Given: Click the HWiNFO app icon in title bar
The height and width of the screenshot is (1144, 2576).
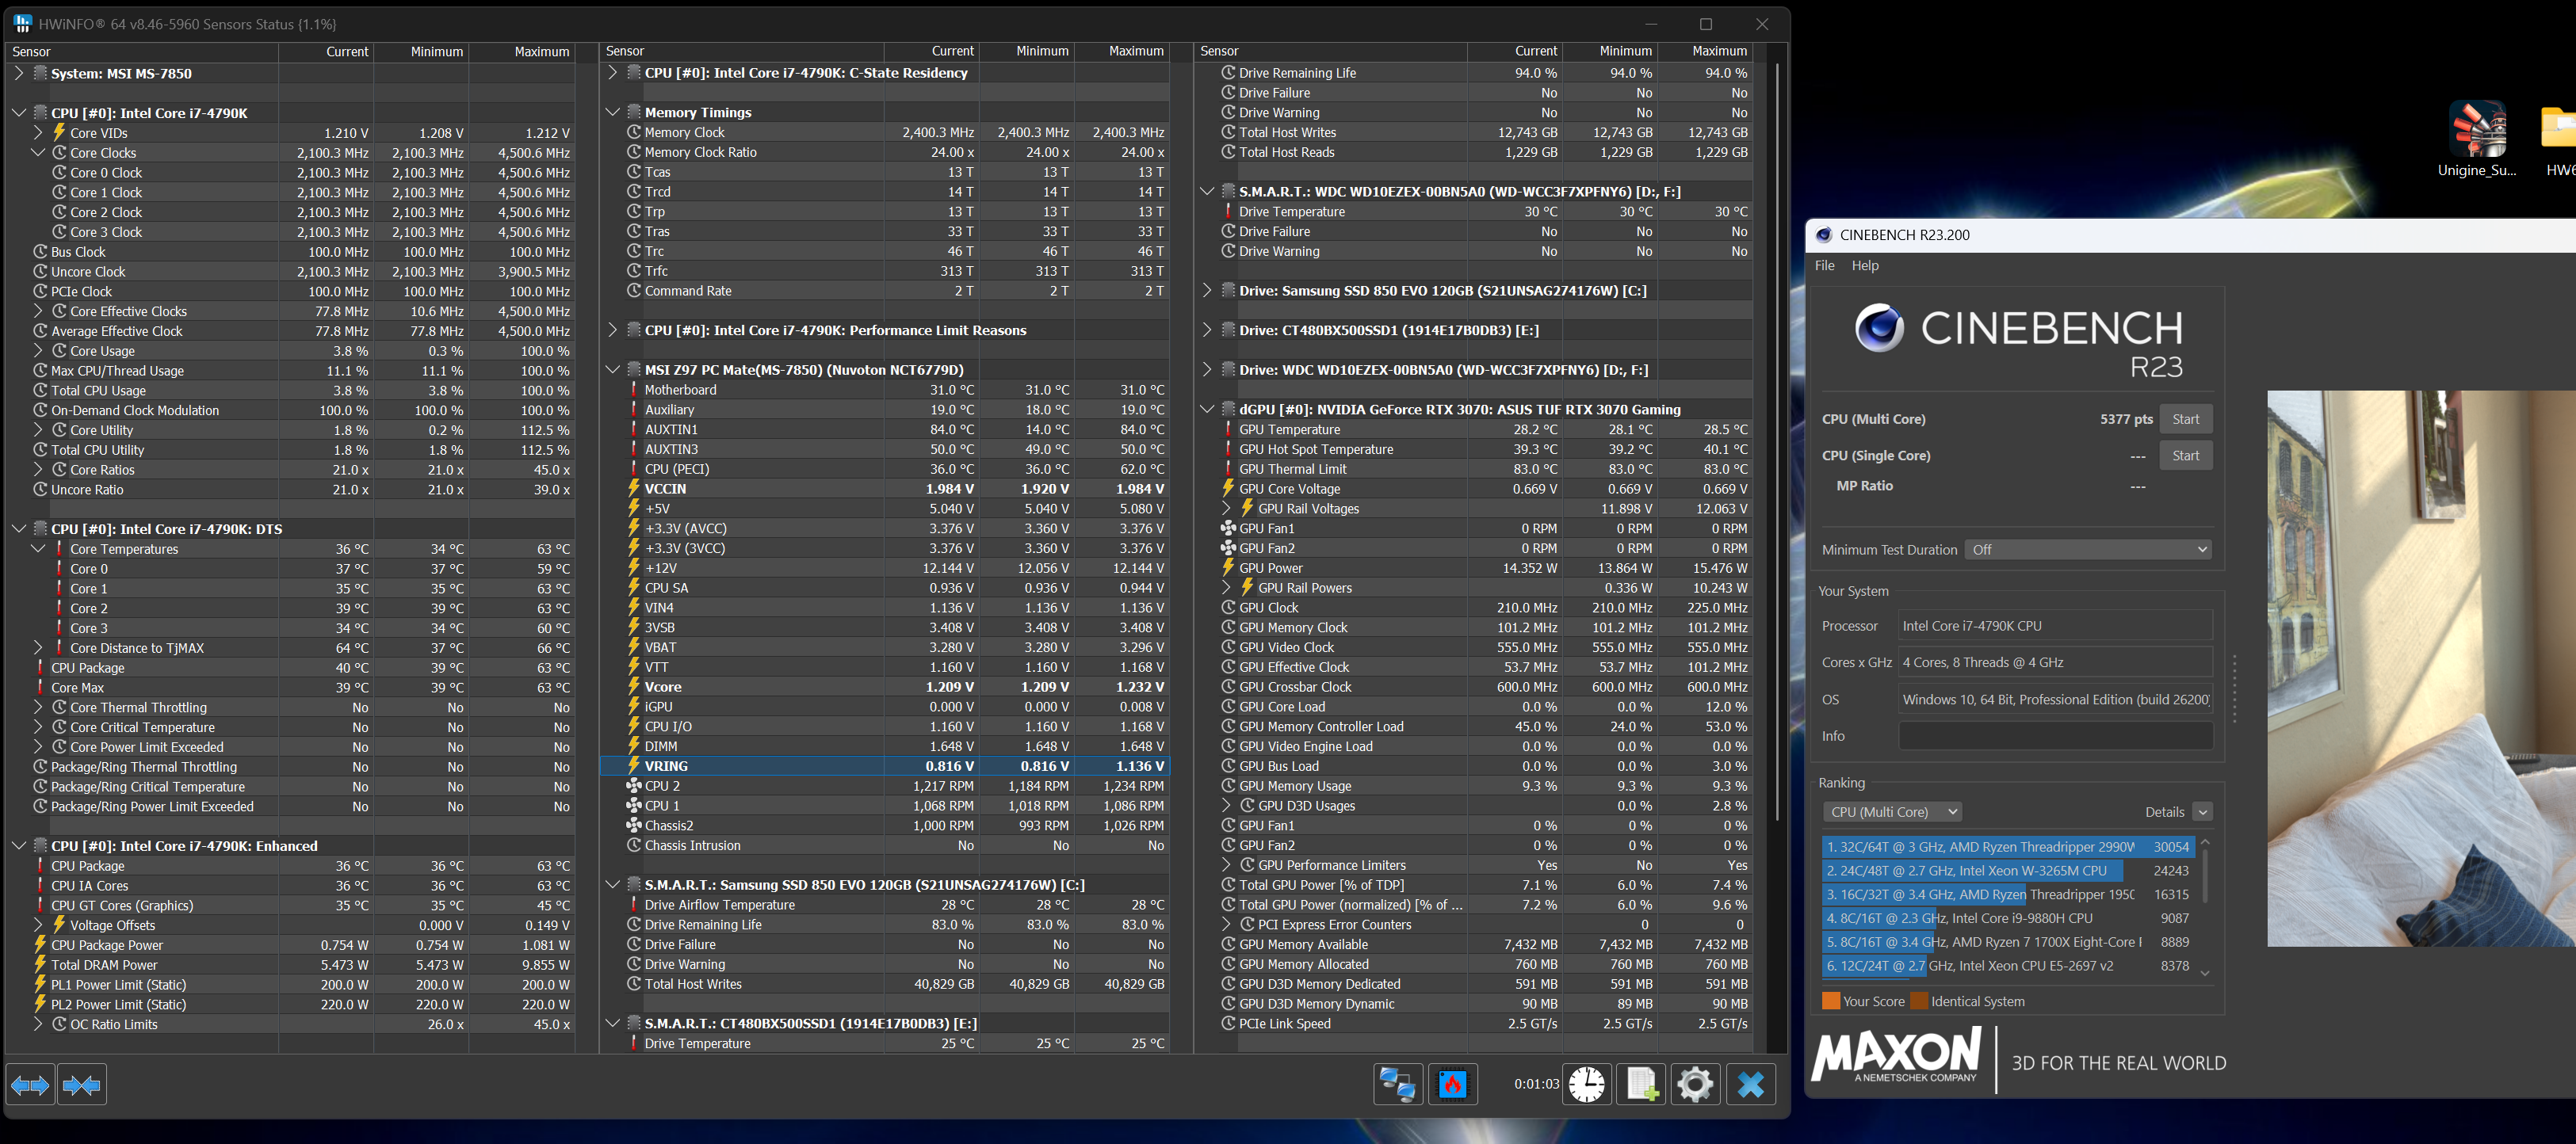Looking at the screenshot, I should (x=22, y=23).
